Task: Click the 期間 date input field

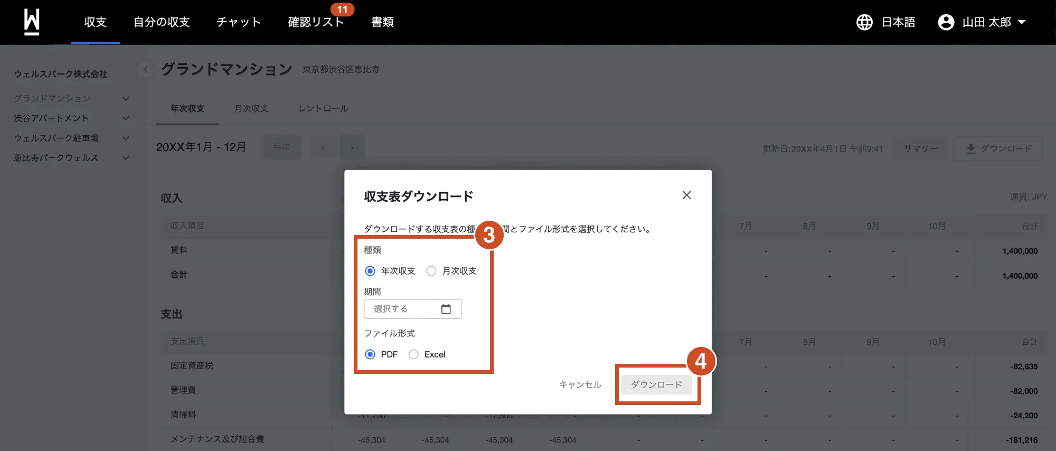Action: point(413,309)
